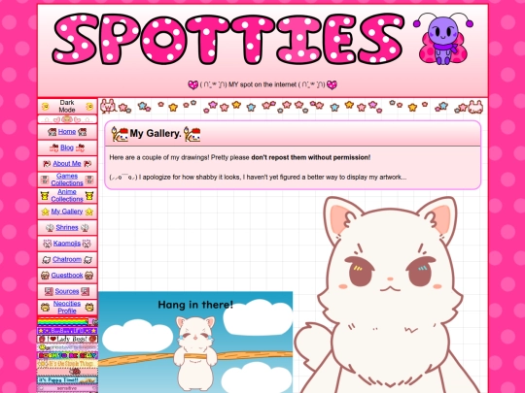
Task: Click the icon before Kaomojis
Action: click(x=48, y=244)
